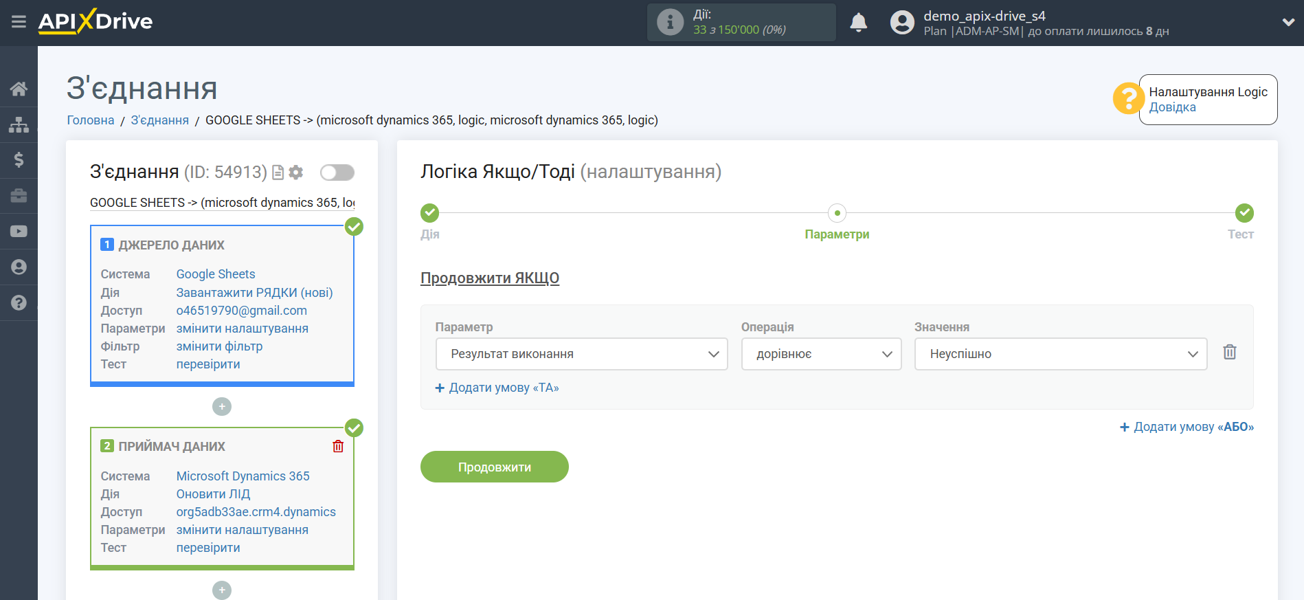Click source змінити налаштування link
1304x600 pixels.
(243, 329)
